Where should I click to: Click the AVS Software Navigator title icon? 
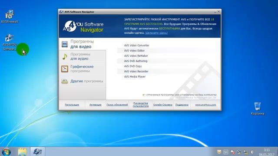point(61,12)
